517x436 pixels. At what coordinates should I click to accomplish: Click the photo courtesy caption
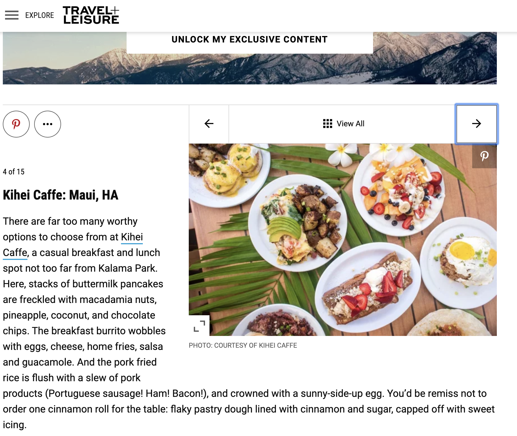tap(243, 345)
